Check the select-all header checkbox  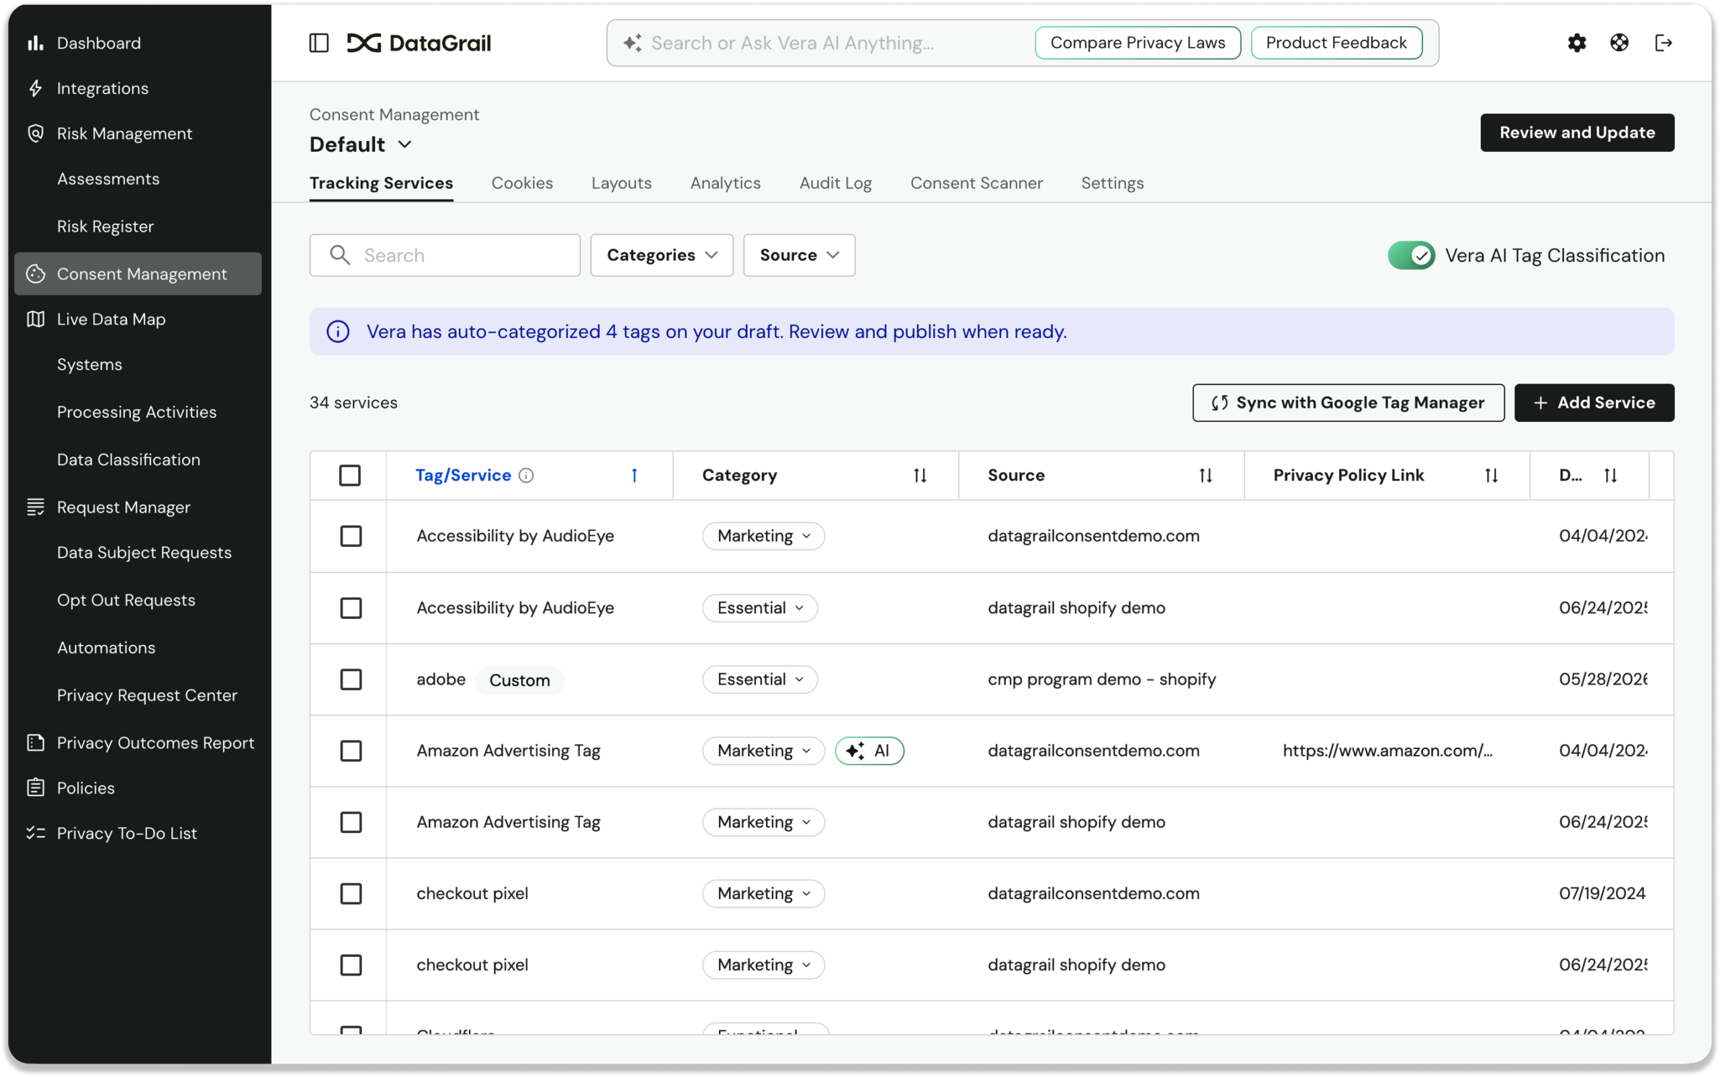tap(349, 475)
